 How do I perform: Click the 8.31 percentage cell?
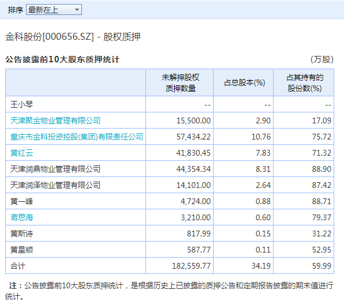[x=263, y=169]
